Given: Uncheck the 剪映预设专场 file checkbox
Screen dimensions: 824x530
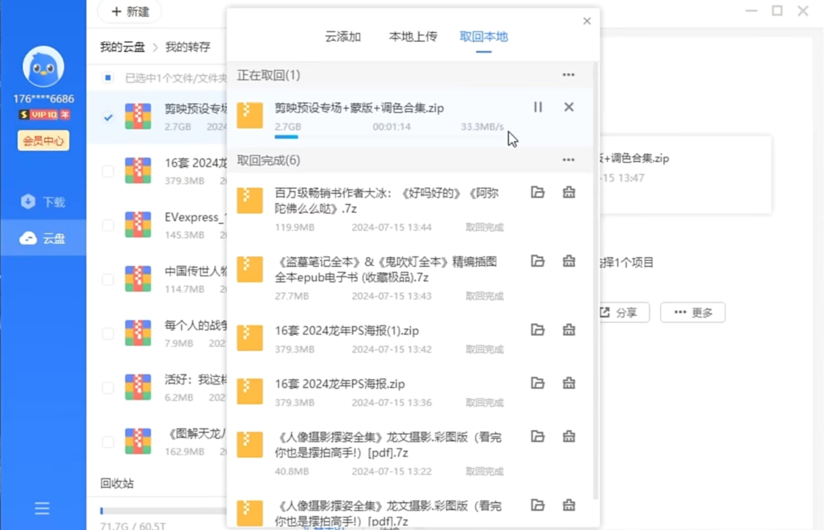Looking at the screenshot, I should 108,117.
